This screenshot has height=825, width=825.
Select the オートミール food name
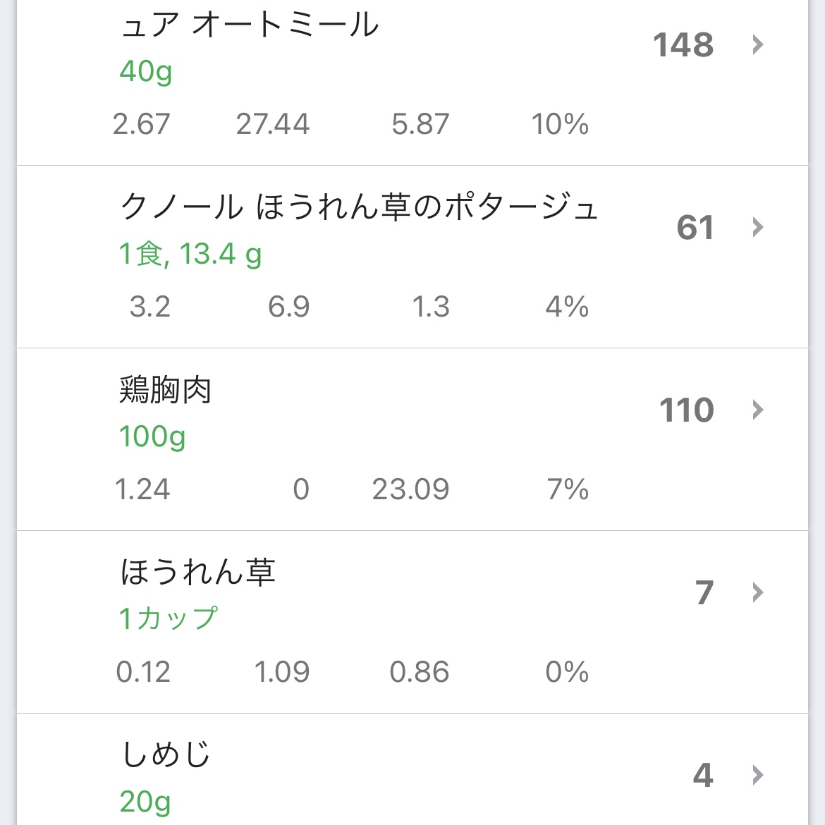point(250,25)
